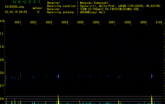Click the 1.0 kHz axis label
Screen dimensions: 165x104
tap(2, 47)
